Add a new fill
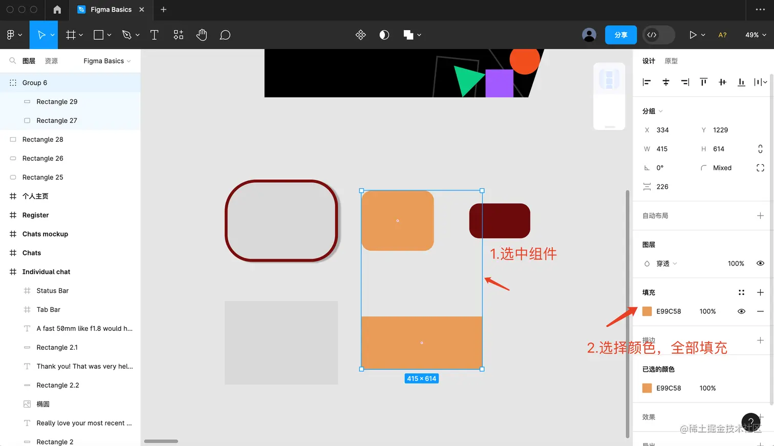Image resolution: width=774 pixels, height=446 pixels. (x=760, y=292)
